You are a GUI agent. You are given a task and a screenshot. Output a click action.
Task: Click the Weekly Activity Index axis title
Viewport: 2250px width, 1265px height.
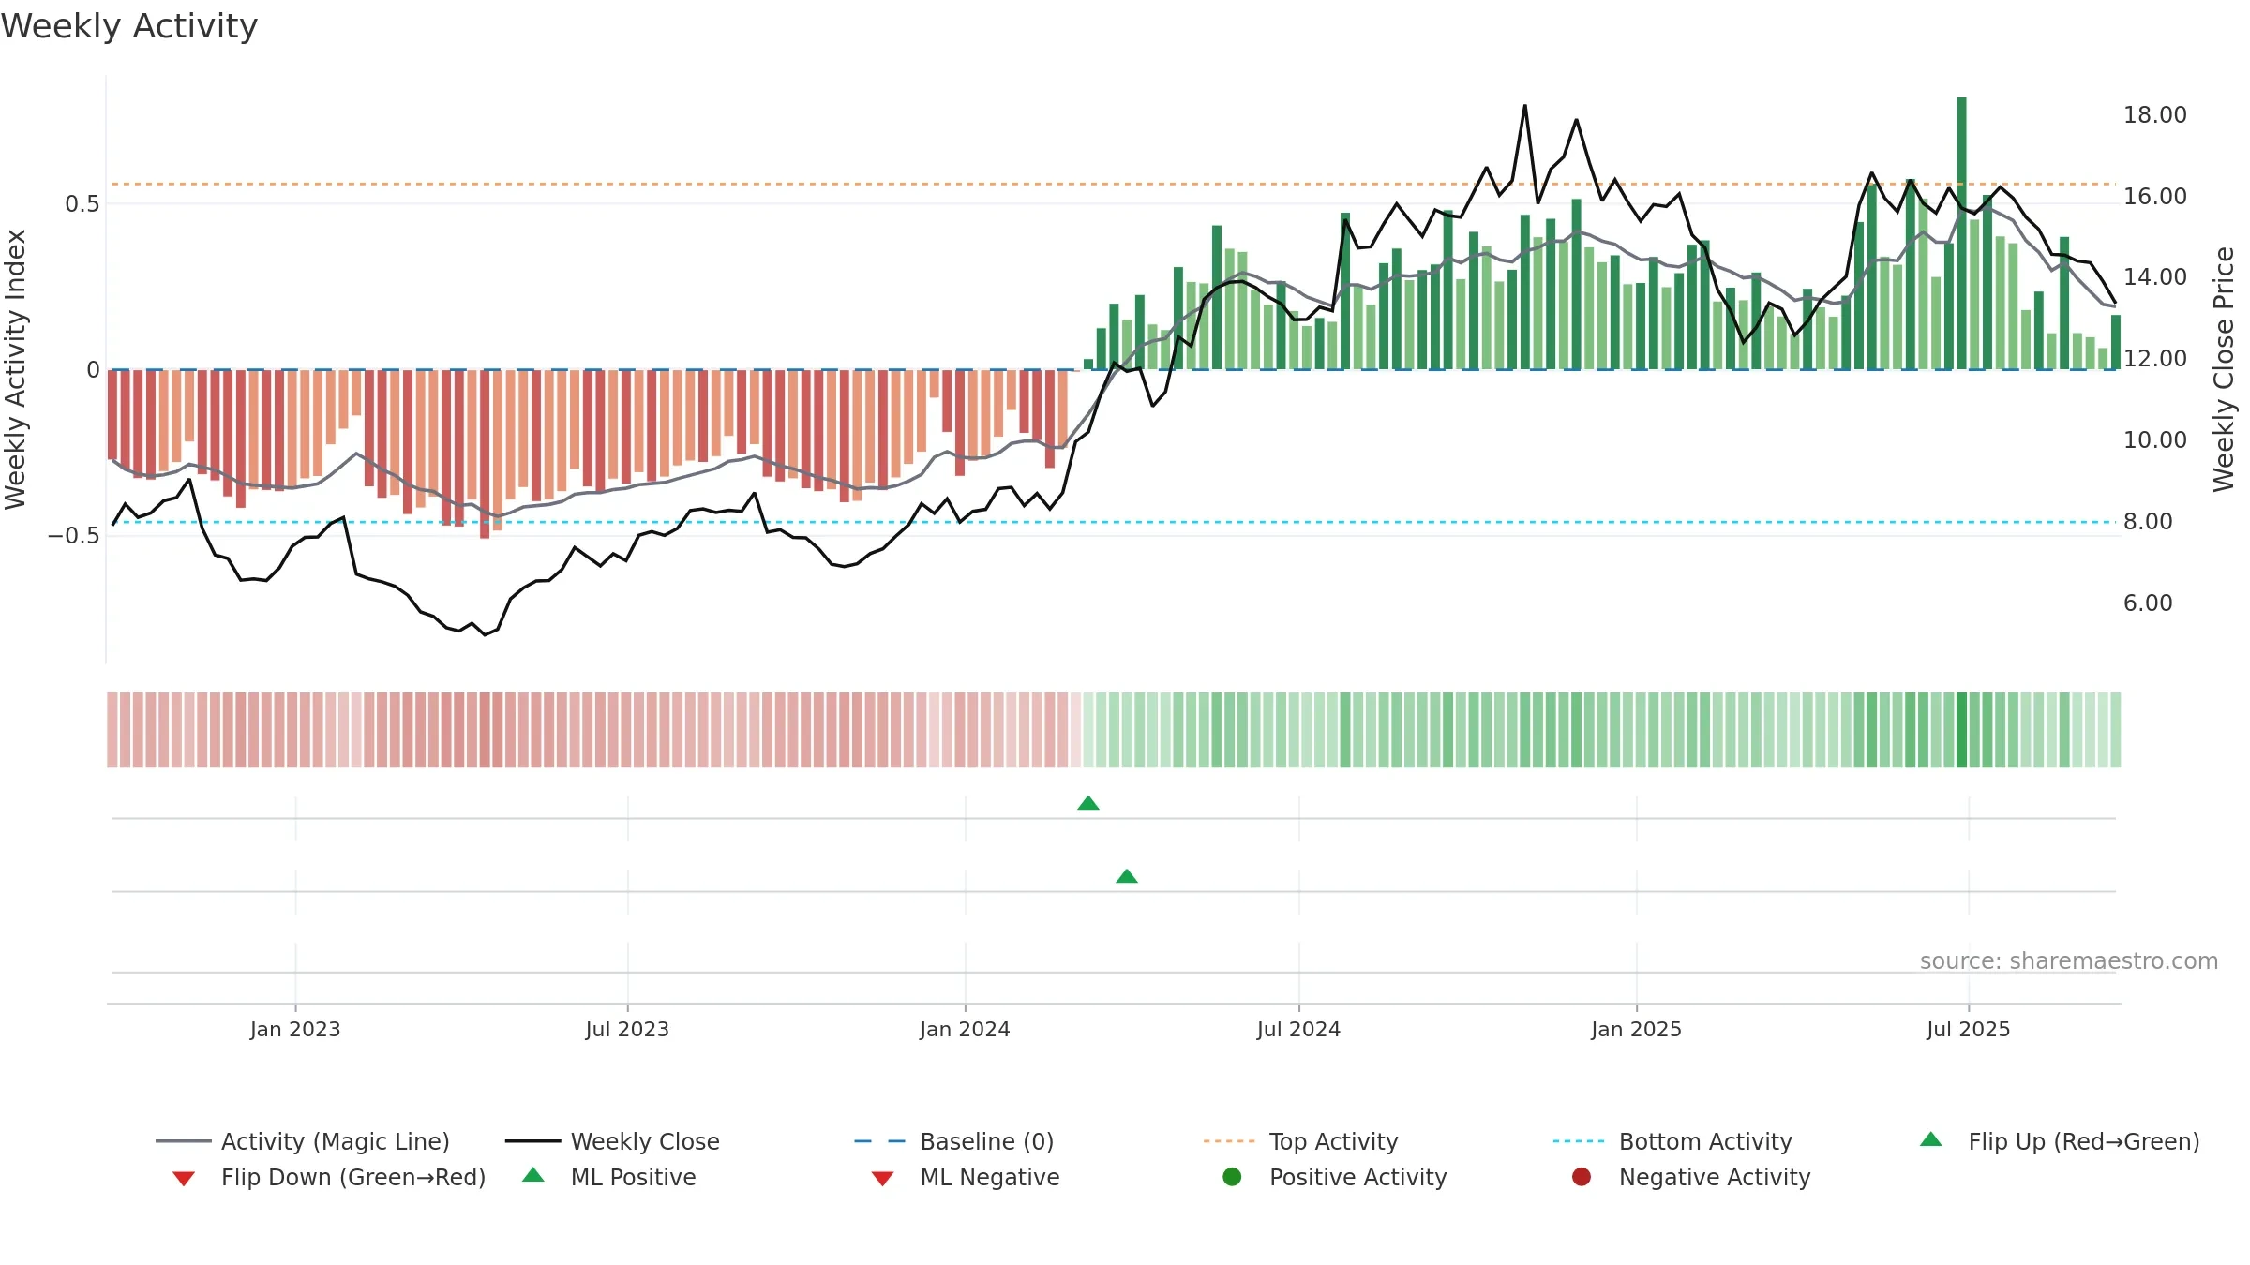coord(16,369)
